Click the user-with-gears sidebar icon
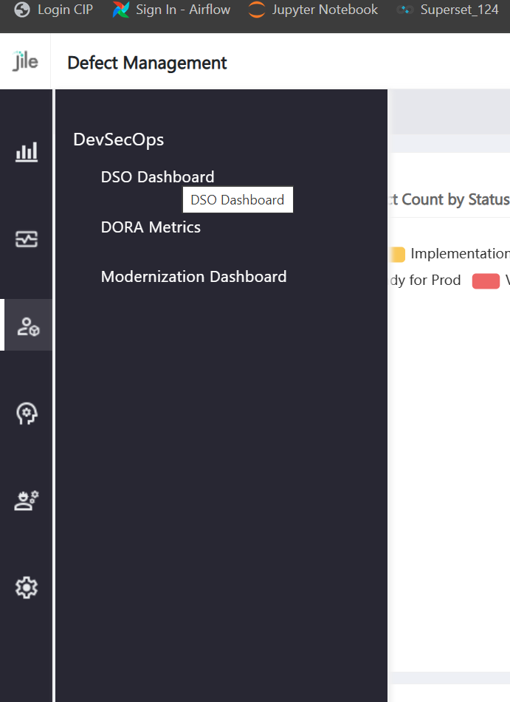This screenshot has height=702, width=510. [27, 501]
